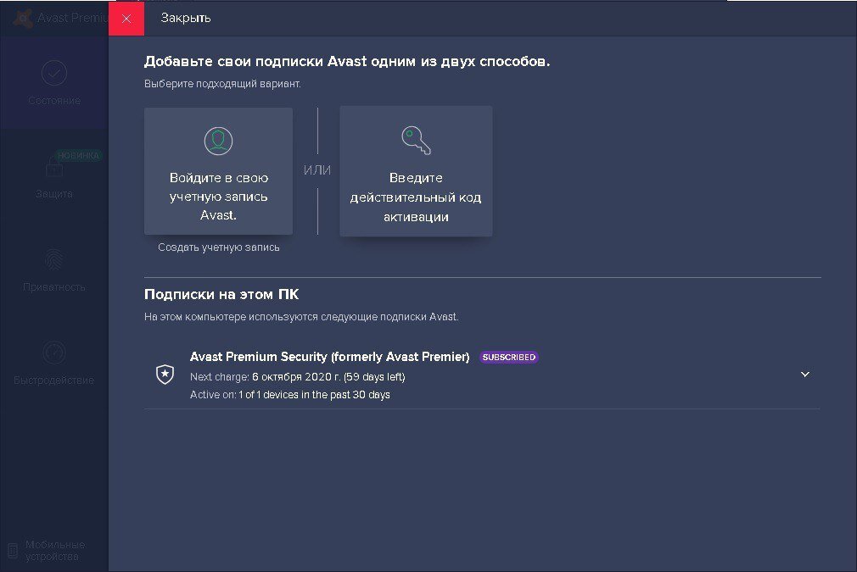The height and width of the screenshot is (572, 857).
Task: Open the Avast account sign-in card
Action: [218, 171]
